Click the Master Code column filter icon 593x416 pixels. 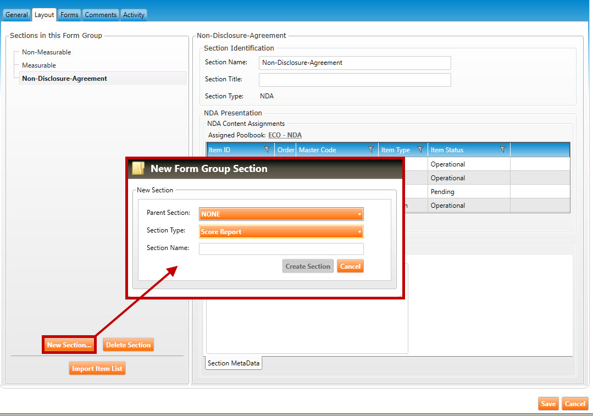[371, 149]
